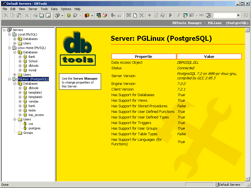Click the blank new document toolbar icon
This screenshot has width=251, height=188.
(135, 15)
